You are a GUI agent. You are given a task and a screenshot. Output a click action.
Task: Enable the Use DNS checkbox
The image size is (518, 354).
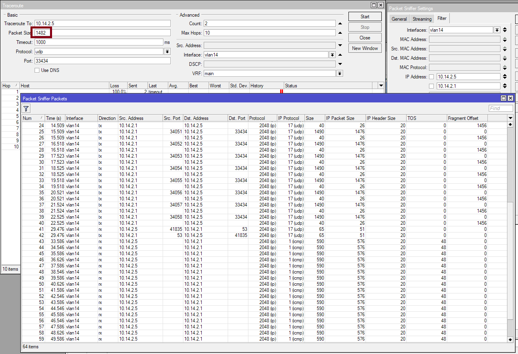tap(37, 70)
